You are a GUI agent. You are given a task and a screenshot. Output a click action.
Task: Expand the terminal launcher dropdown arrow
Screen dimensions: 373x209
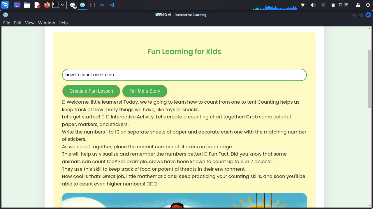62,5
